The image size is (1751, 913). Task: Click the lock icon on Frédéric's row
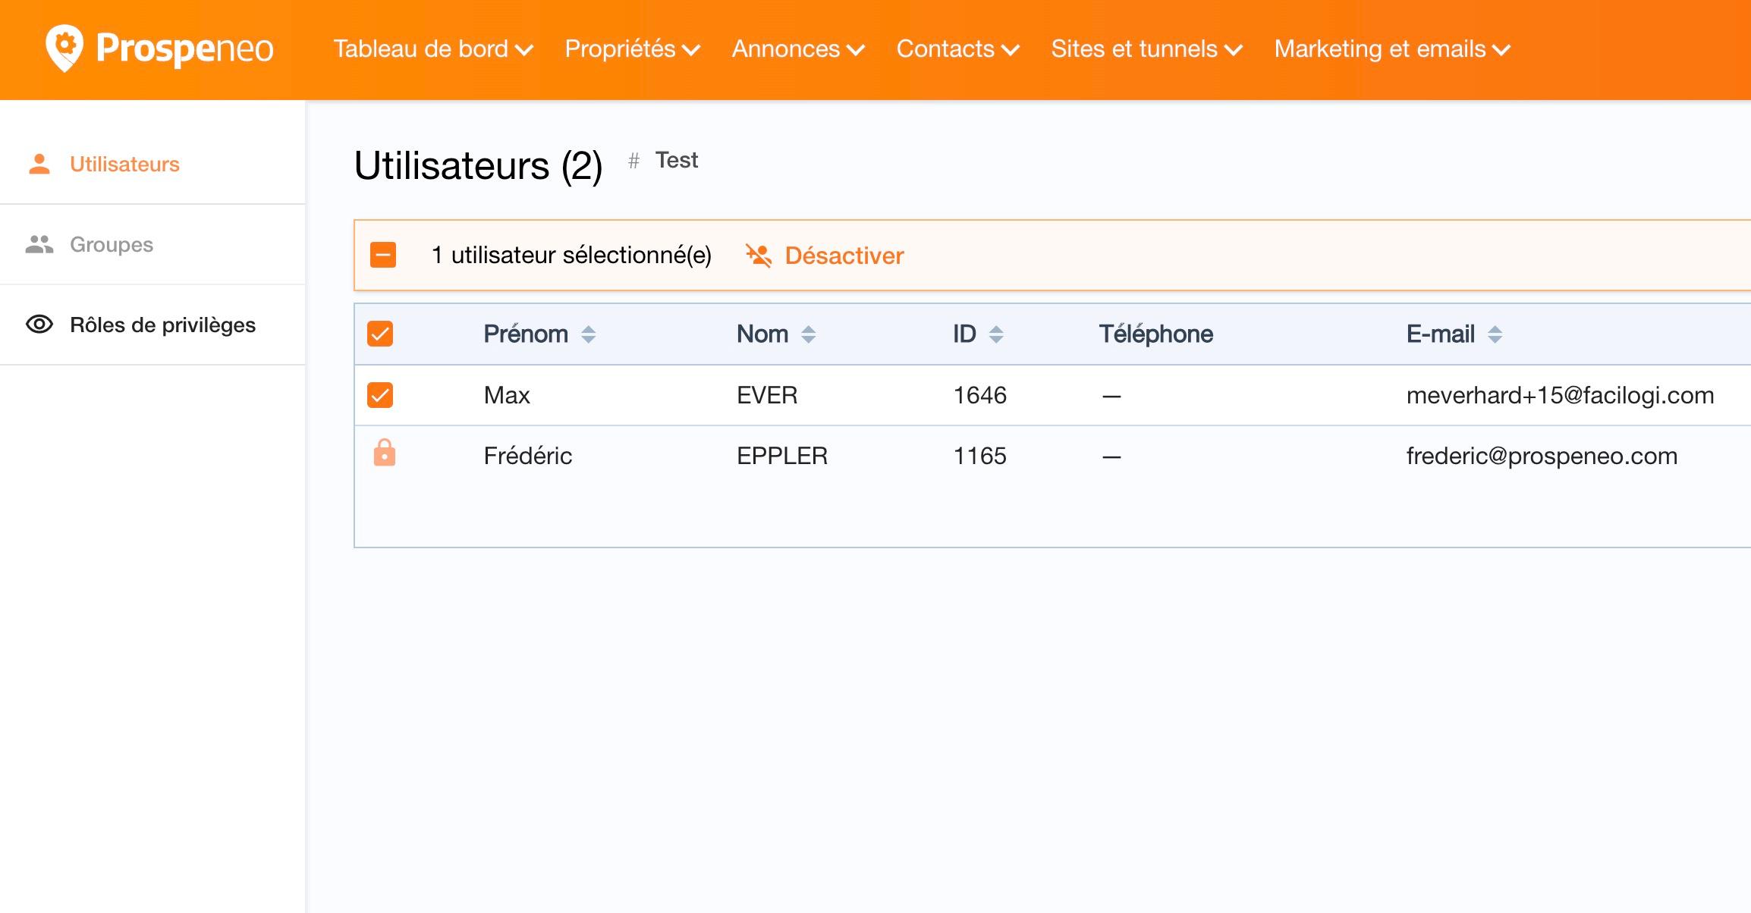pos(385,453)
